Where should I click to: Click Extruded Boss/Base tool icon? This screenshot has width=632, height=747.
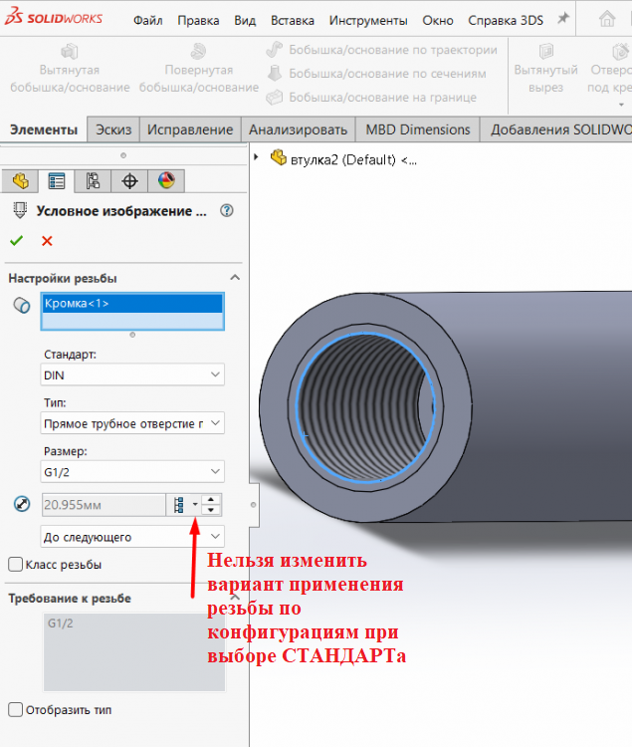[x=70, y=52]
